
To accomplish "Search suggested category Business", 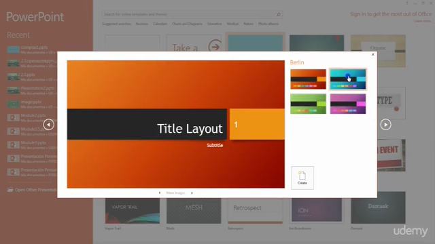I will 142,24.
